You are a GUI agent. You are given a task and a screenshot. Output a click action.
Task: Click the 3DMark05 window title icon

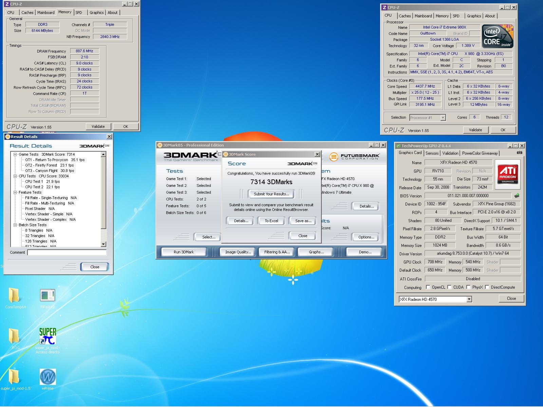point(160,145)
